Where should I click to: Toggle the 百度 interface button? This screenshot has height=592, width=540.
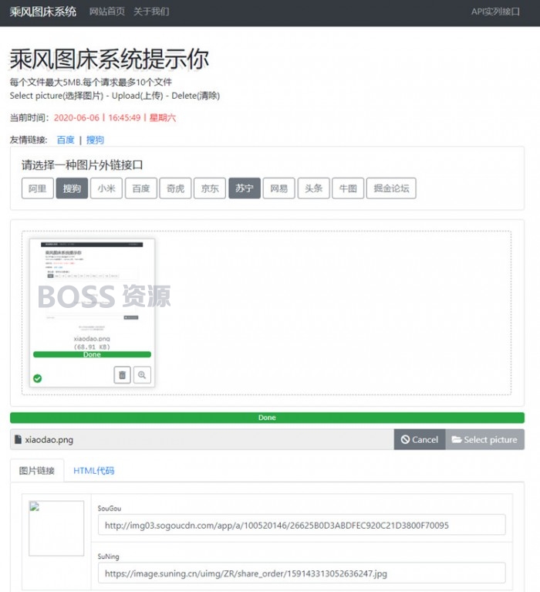coord(140,188)
